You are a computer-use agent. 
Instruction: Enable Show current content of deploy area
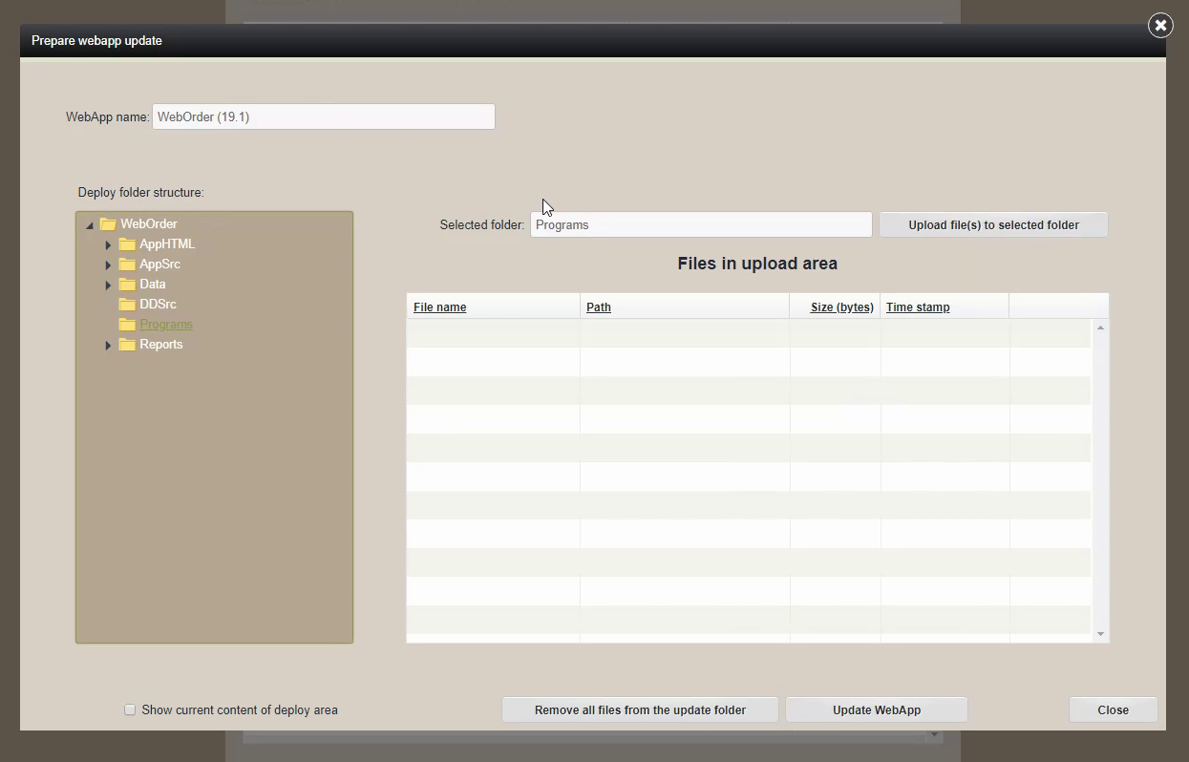tap(130, 710)
